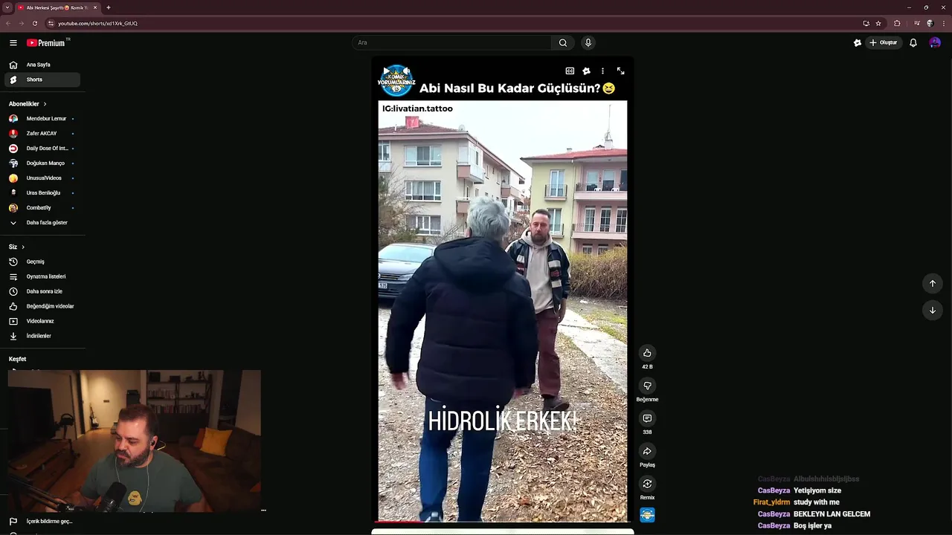Image resolution: width=952 pixels, height=535 pixels.
Task: Open Daha sonra izle list
Action: pyautogui.click(x=42, y=291)
